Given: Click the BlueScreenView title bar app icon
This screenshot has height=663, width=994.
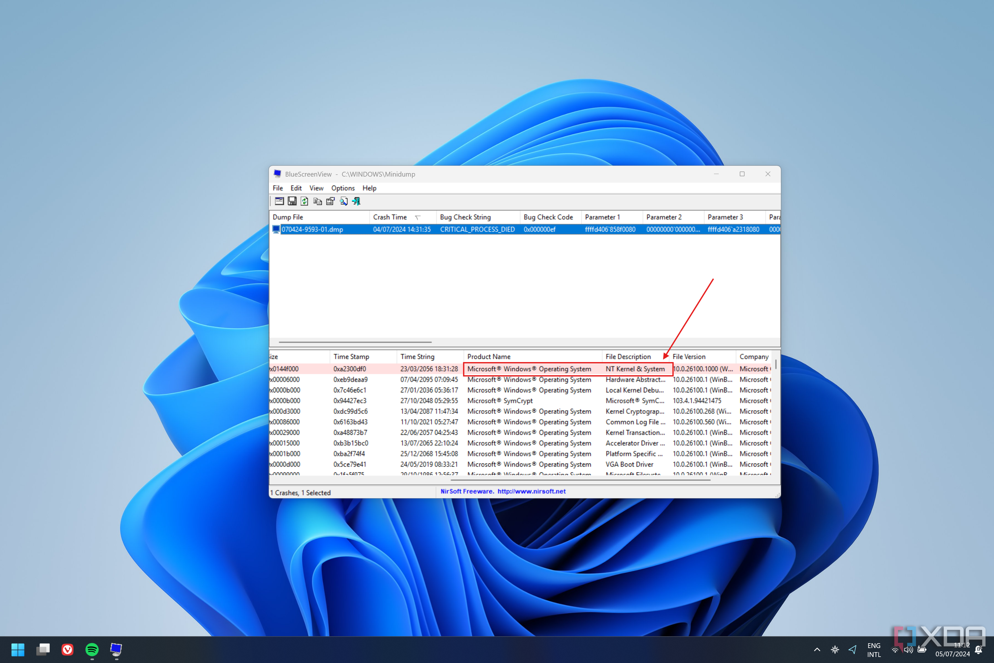Looking at the screenshot, I should coord(277,174).
